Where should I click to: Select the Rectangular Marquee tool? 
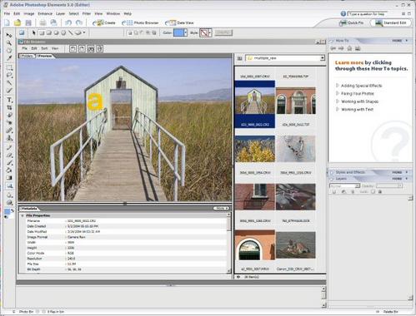9,68
